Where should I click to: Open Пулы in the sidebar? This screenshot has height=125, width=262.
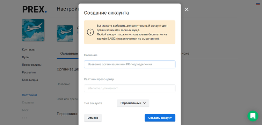pos(26,57)
